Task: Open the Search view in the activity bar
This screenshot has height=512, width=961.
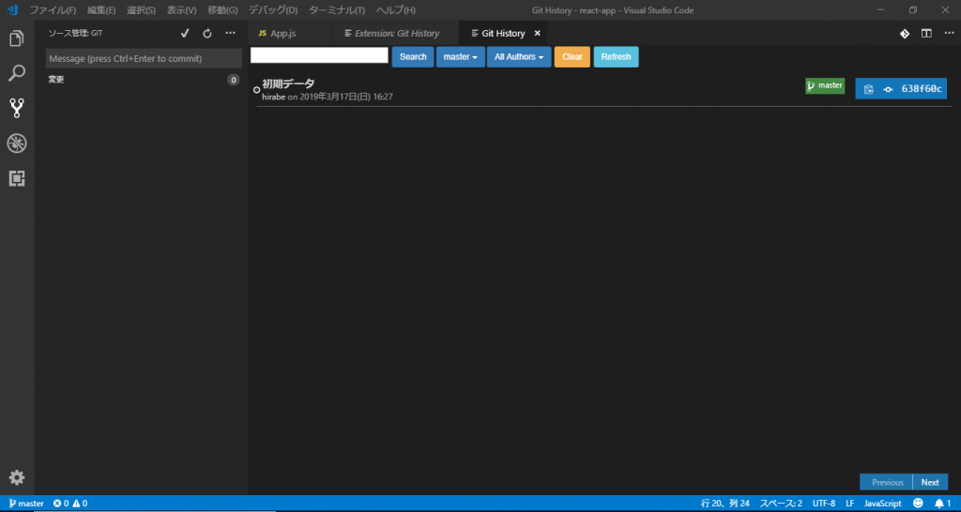Action: click(17, 73)
